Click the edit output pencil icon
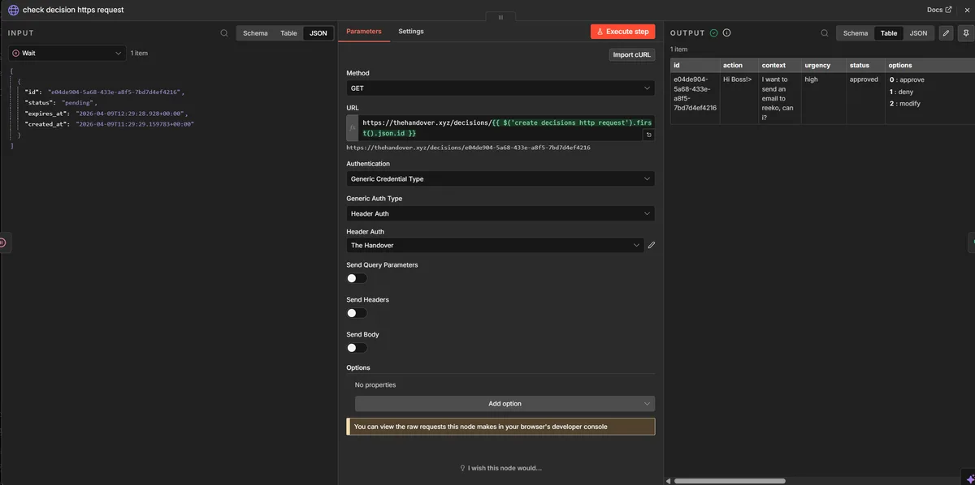 point(943,32)
